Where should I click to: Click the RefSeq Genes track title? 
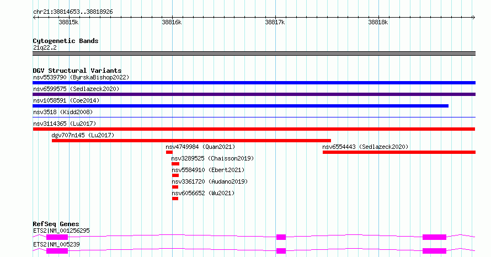pos(56,224)
